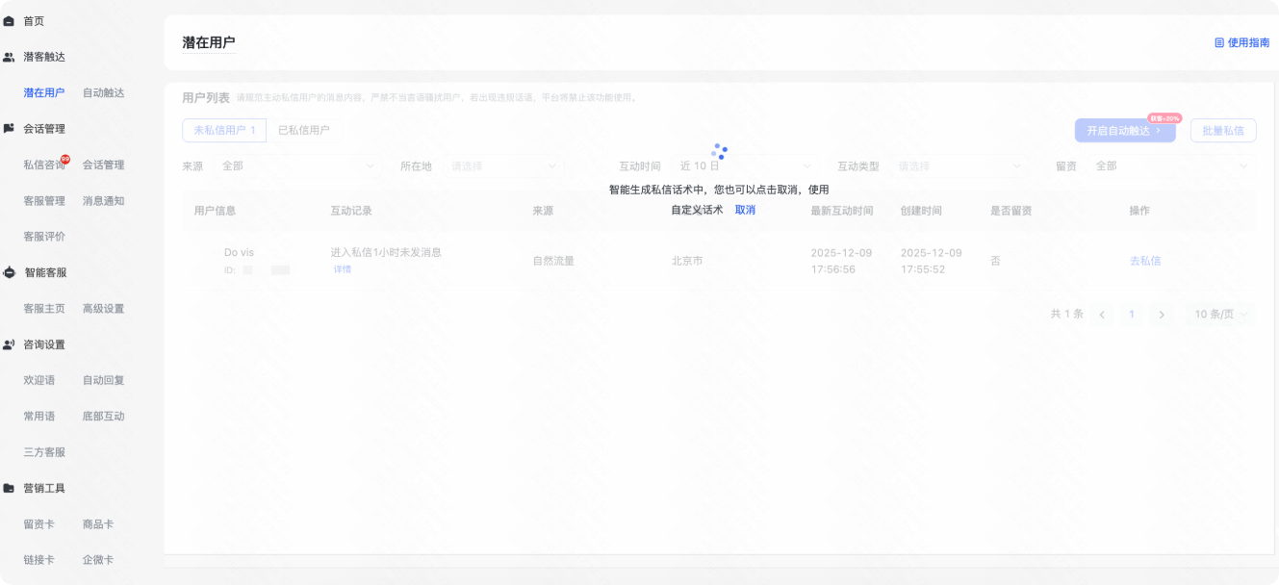Open 底部互动 sidebar item
This screenshot has width=1279, height=585.
click(103, 417)
